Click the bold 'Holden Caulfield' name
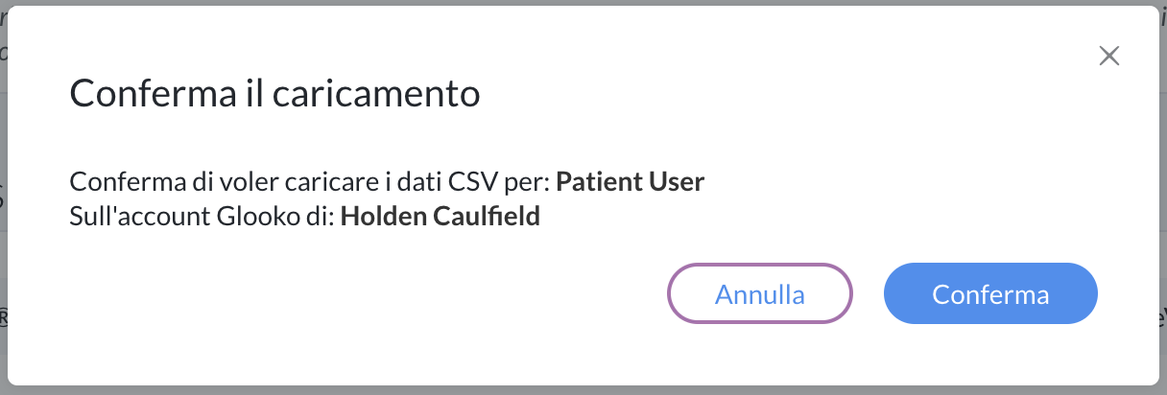This screenshot has width=1167, height=395. pyautogui.click(x=441, y=217)
